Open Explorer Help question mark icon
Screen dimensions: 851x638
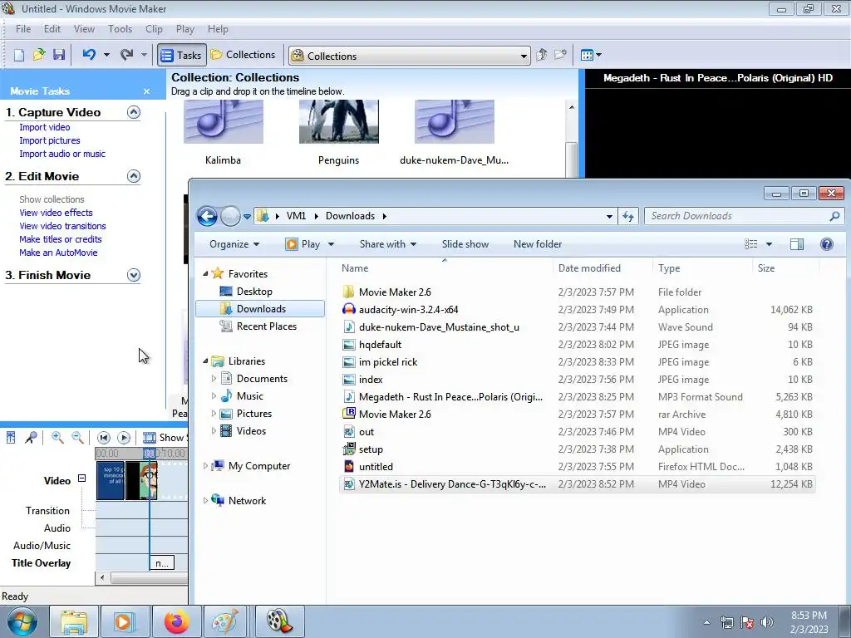click(x=827, y=244)
